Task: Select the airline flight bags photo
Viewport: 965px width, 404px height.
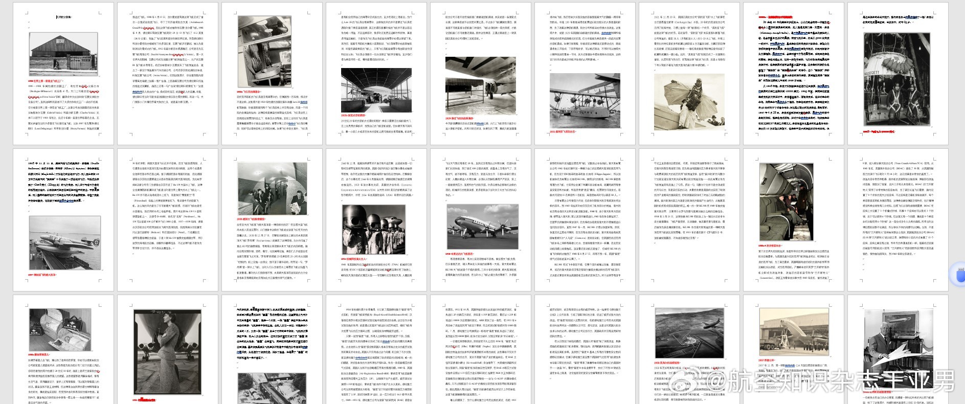Action: pos(60,330)
